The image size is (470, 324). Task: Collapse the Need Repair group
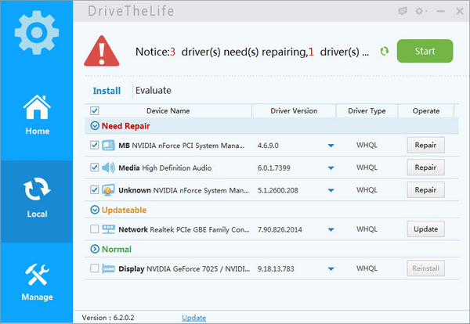pos(95,126)
